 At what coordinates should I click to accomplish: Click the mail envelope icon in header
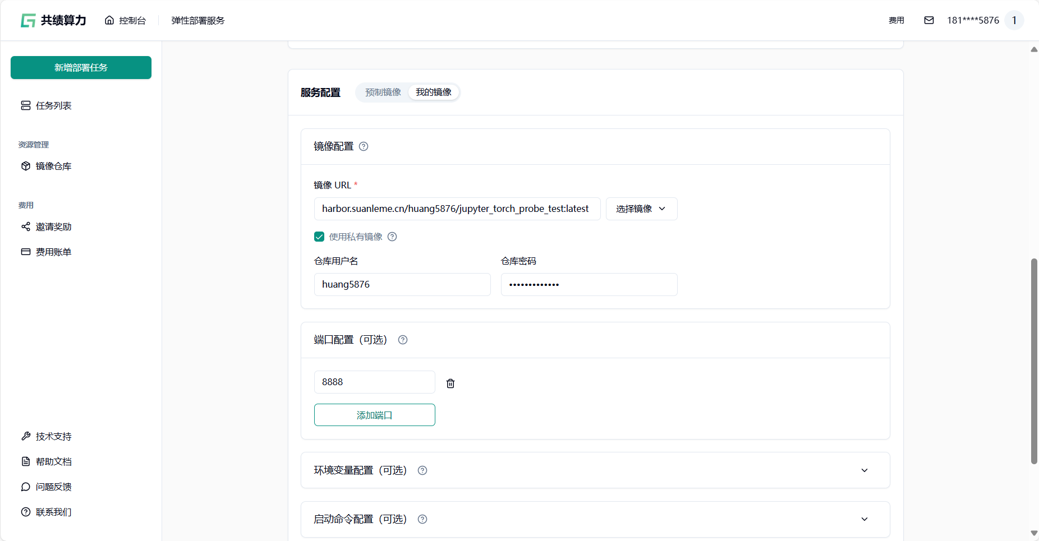(929, 20)
